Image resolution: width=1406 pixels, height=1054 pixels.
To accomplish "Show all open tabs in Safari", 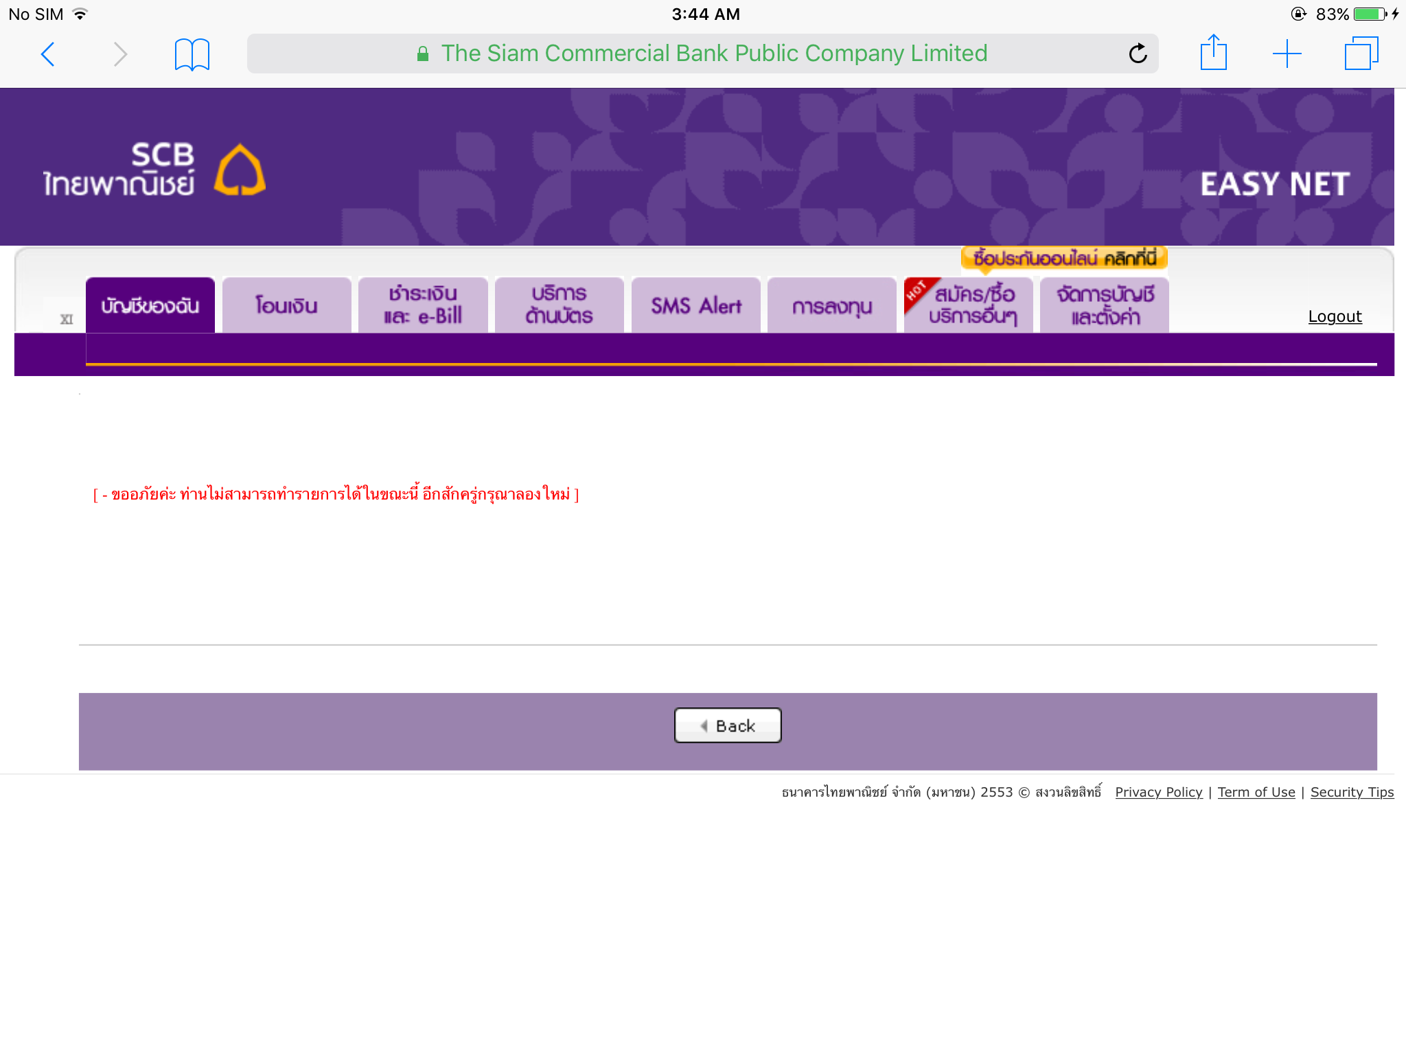I will pyautogui.click(x=1361, y=54).
